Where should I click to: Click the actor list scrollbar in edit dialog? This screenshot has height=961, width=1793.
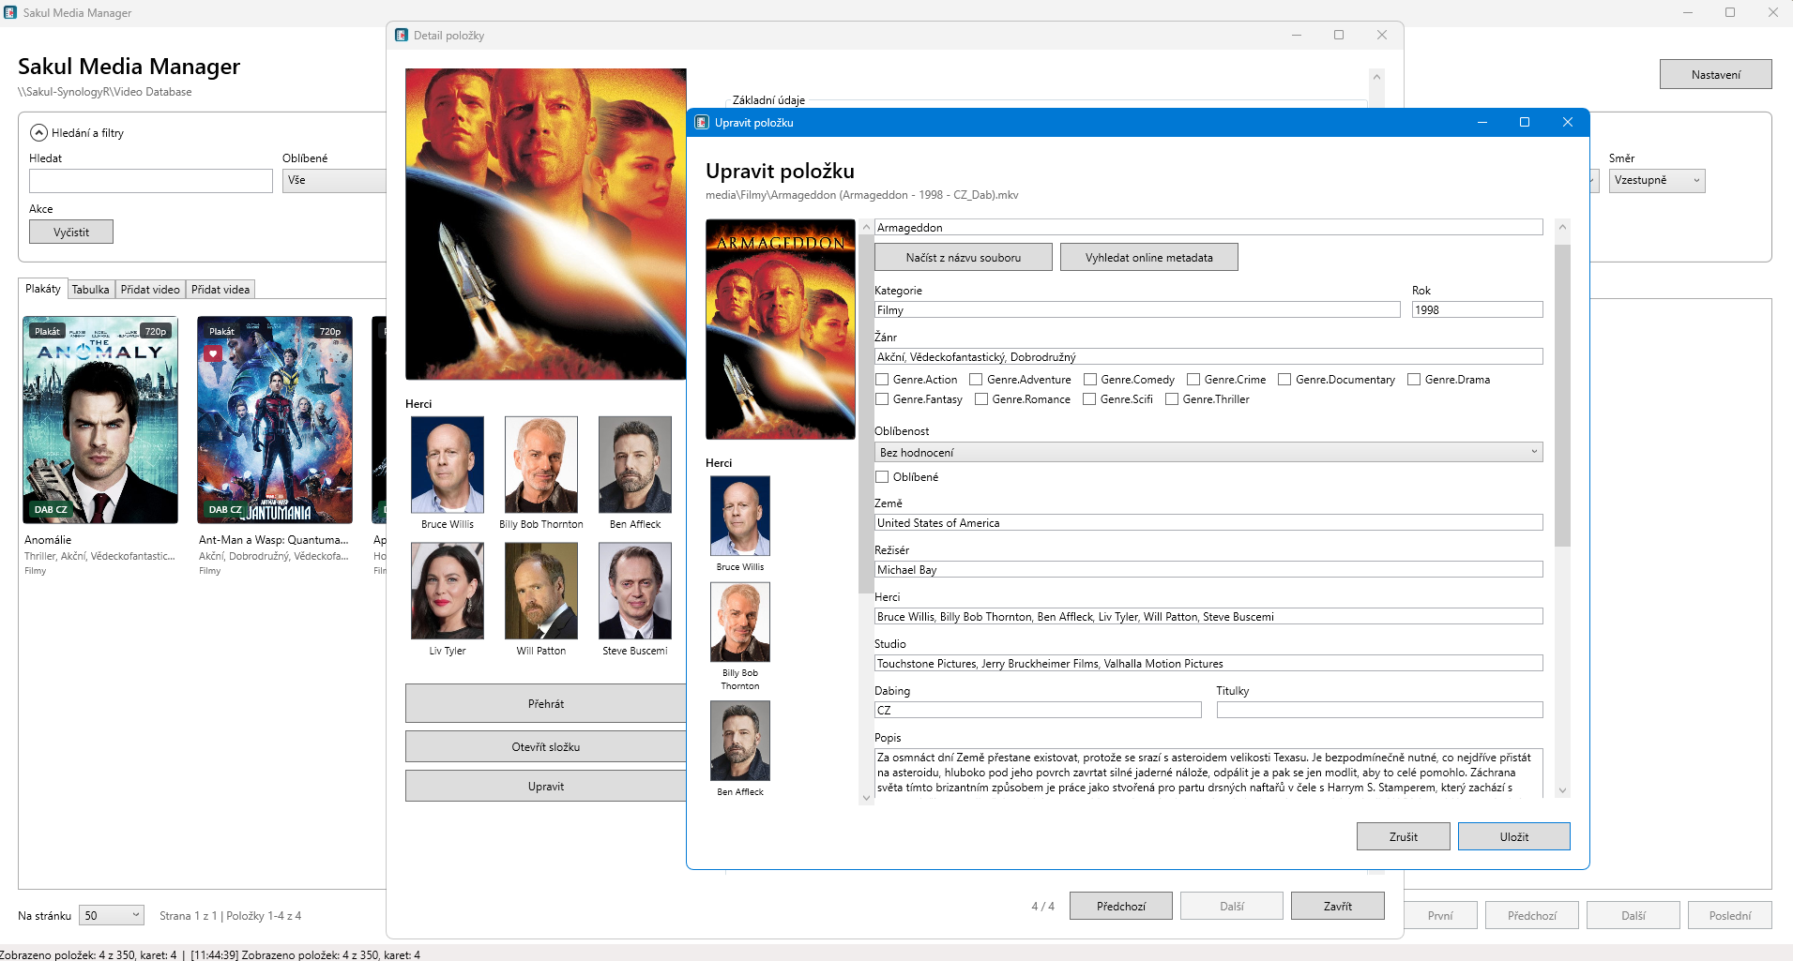[866, 413]
